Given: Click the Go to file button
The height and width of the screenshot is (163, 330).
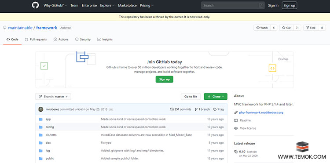Looking at the screenshot, I should 191,97.
